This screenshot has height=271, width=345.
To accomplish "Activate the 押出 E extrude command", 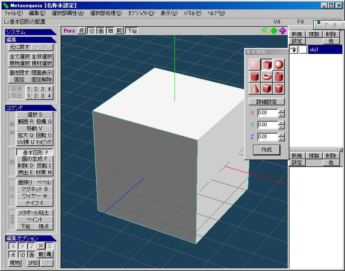I will click(25, 172).
